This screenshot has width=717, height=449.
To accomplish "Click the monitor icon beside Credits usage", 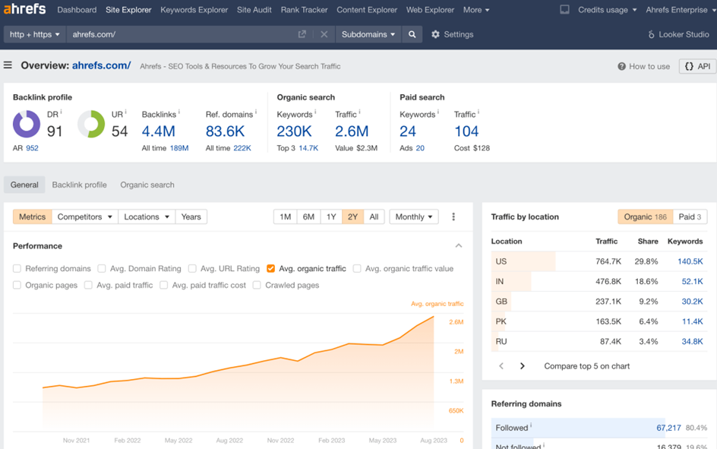I will 565,10.
